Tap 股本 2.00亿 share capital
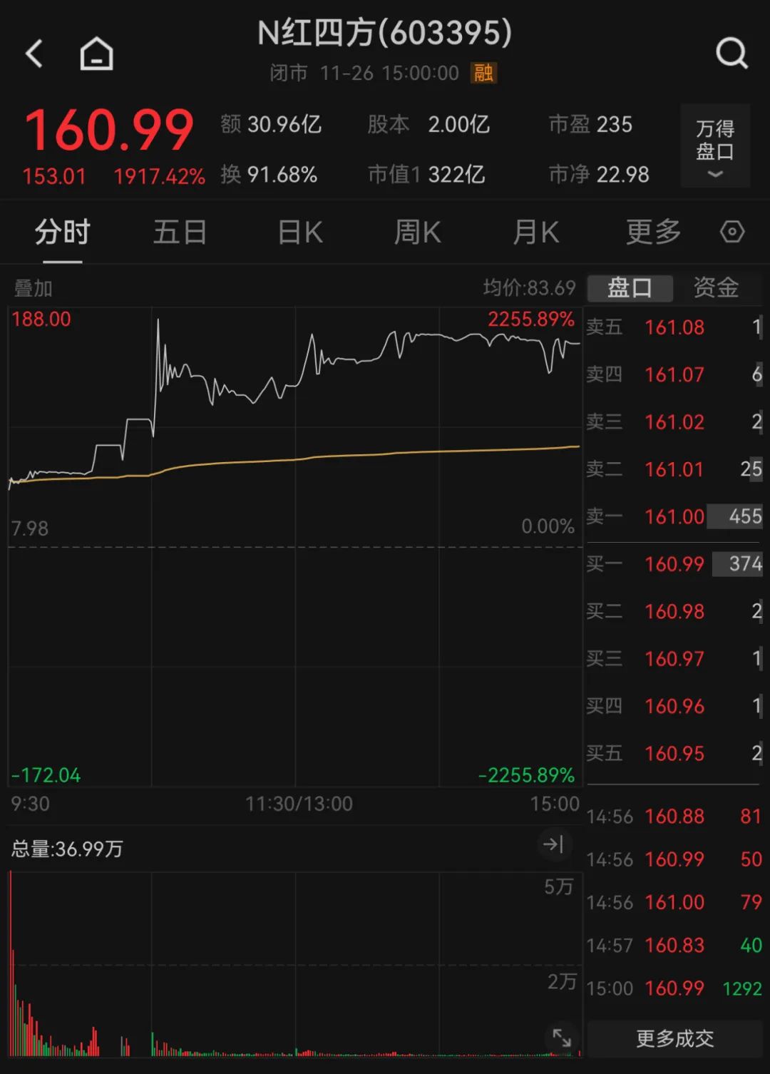The image size is (770, 1074). pos(428,124)
